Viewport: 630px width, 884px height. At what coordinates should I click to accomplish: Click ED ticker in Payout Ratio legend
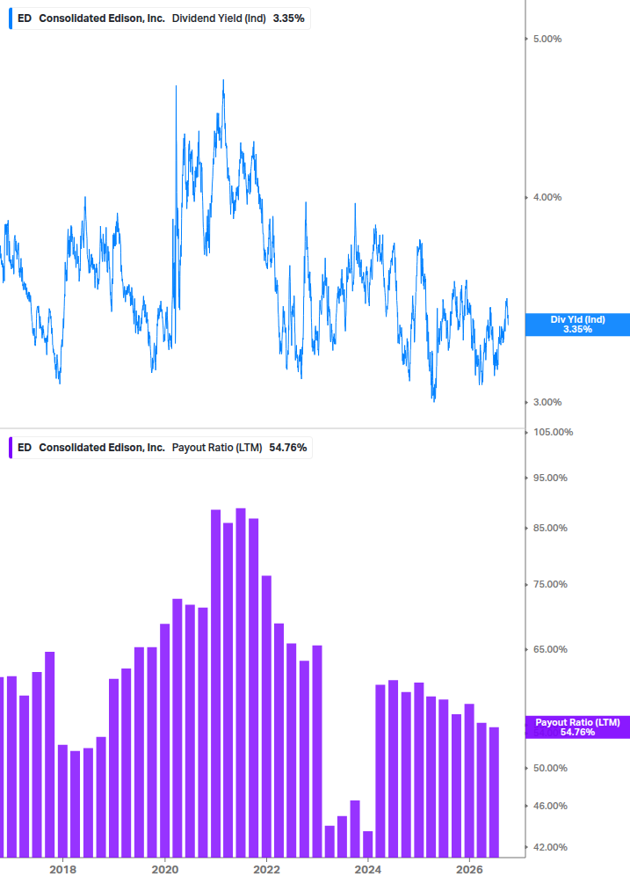[25, 448]
